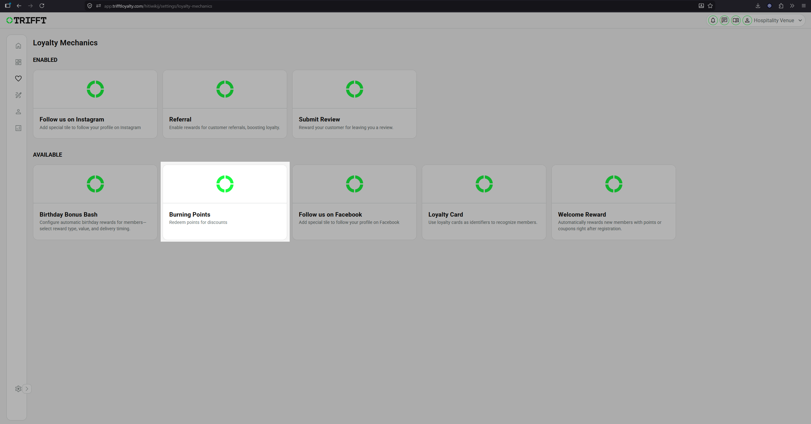Open Birthday Bonus Bash card
Viewport: 811px width, 424px height.
95,202
